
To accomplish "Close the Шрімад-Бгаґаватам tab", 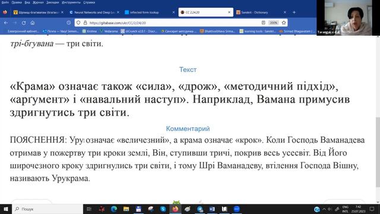I will 62,12.
